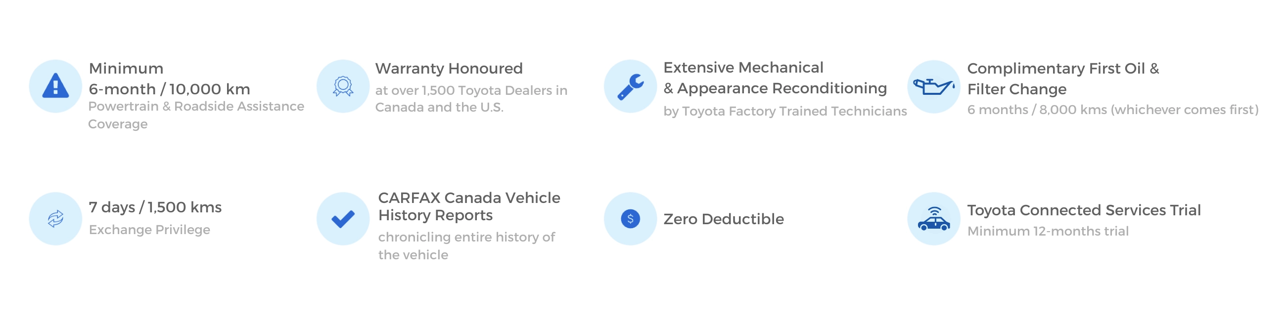Screen dimensions: 1286x321
Task: Select the CARFAX Canada Vehicle History Reports heading
Action: pos(469,206)
